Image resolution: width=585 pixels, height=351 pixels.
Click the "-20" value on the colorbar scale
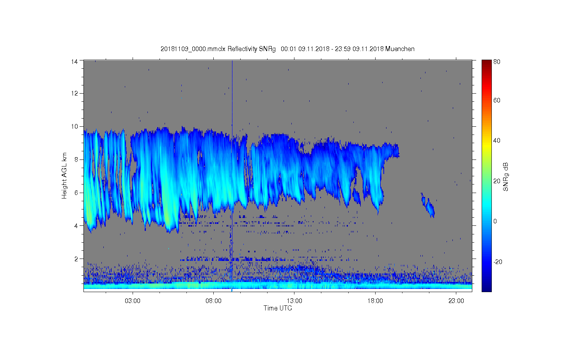click(498, 262)
